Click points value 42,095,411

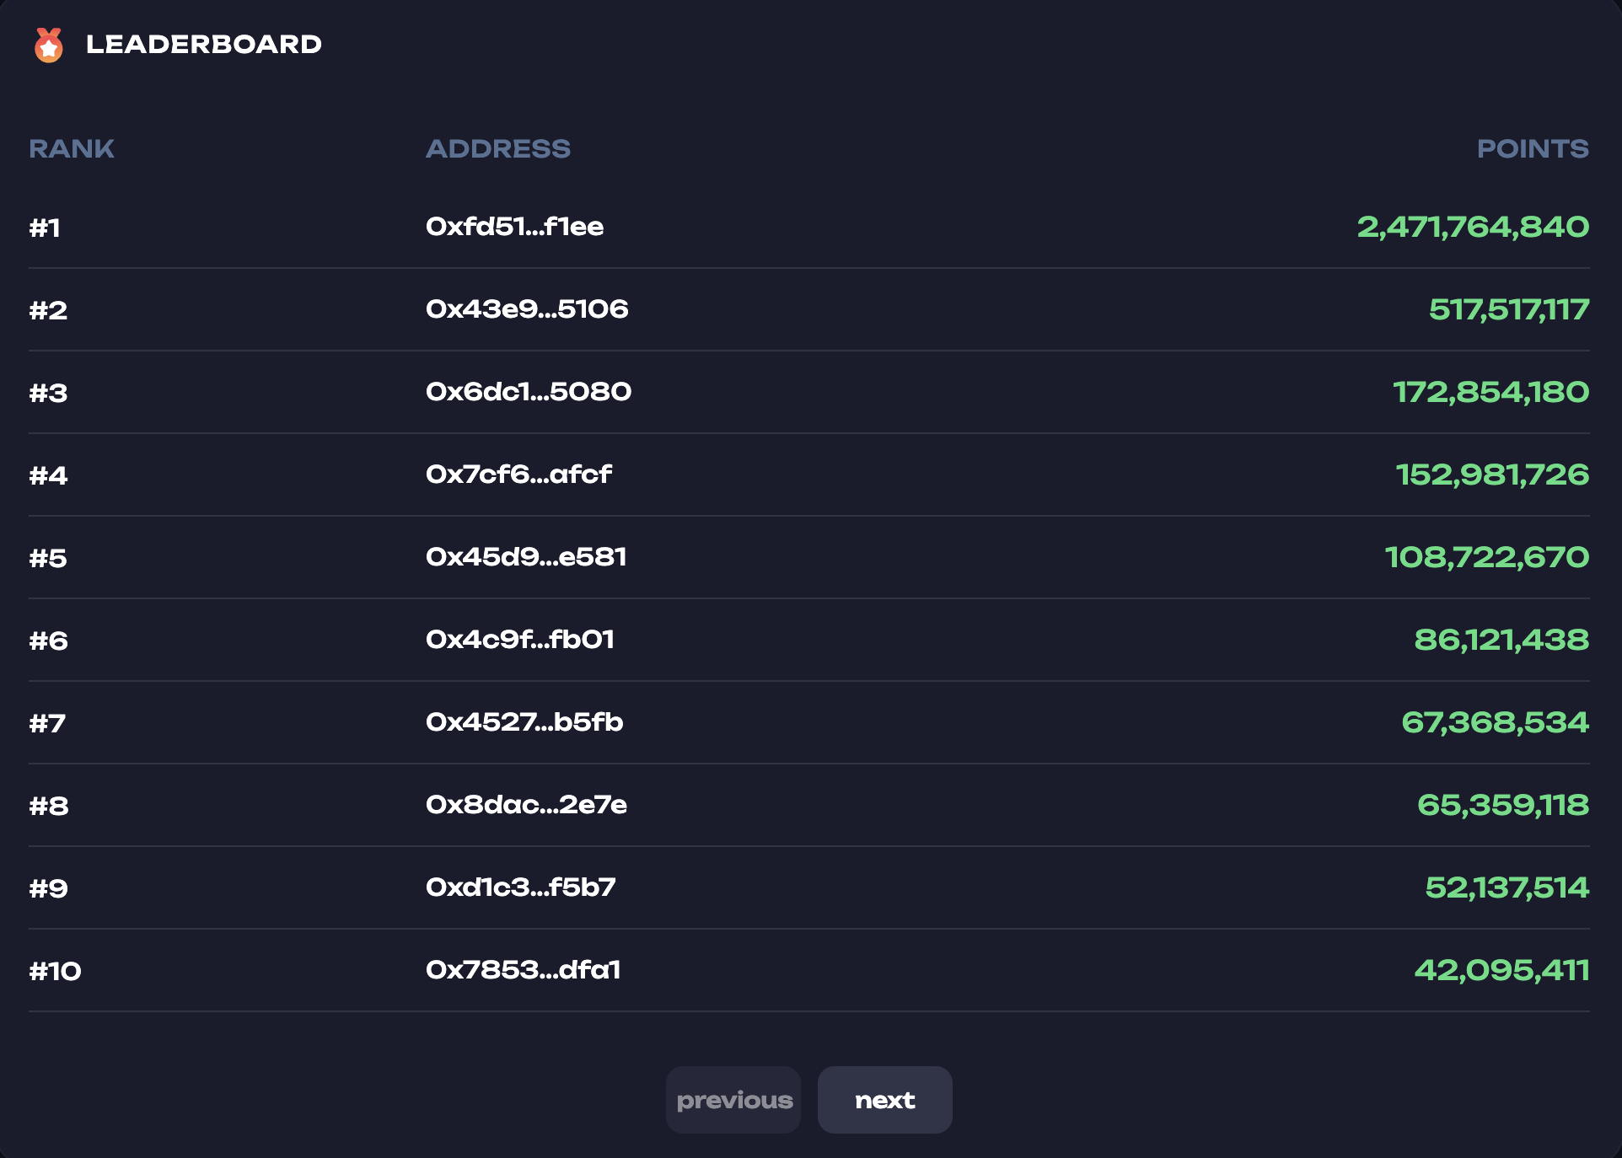tap(1501, 970)
